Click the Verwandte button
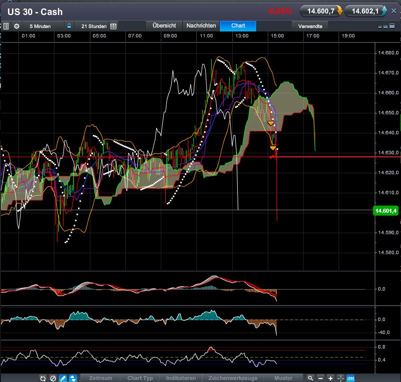The width and height of the screenshot is (401, 382). tap(310, 26)
